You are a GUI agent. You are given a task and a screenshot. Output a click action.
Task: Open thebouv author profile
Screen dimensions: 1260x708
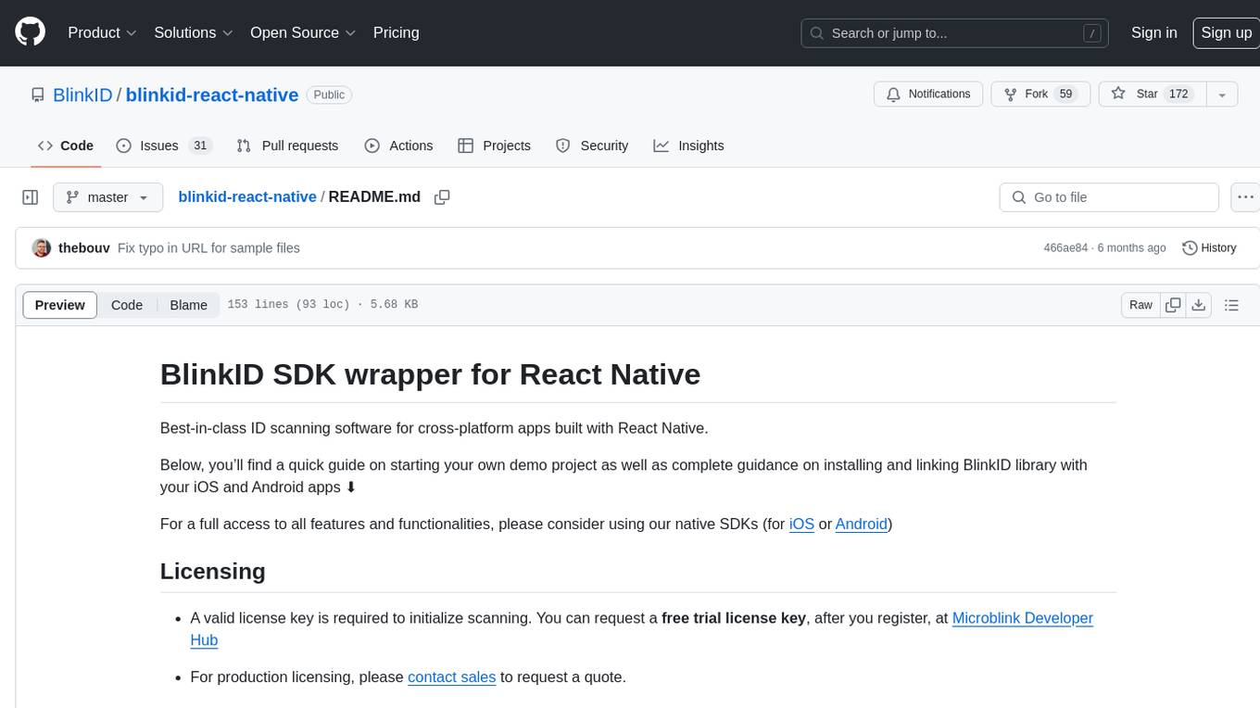point(84,247)
